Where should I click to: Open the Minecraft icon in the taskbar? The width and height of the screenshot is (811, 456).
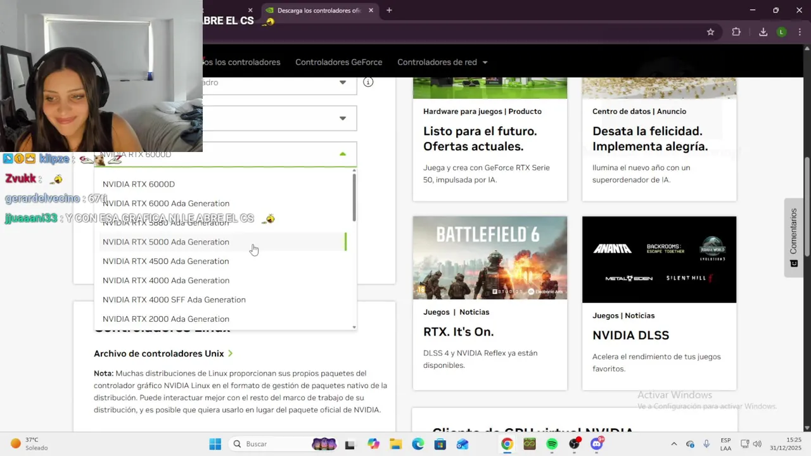tap(530, 444)
